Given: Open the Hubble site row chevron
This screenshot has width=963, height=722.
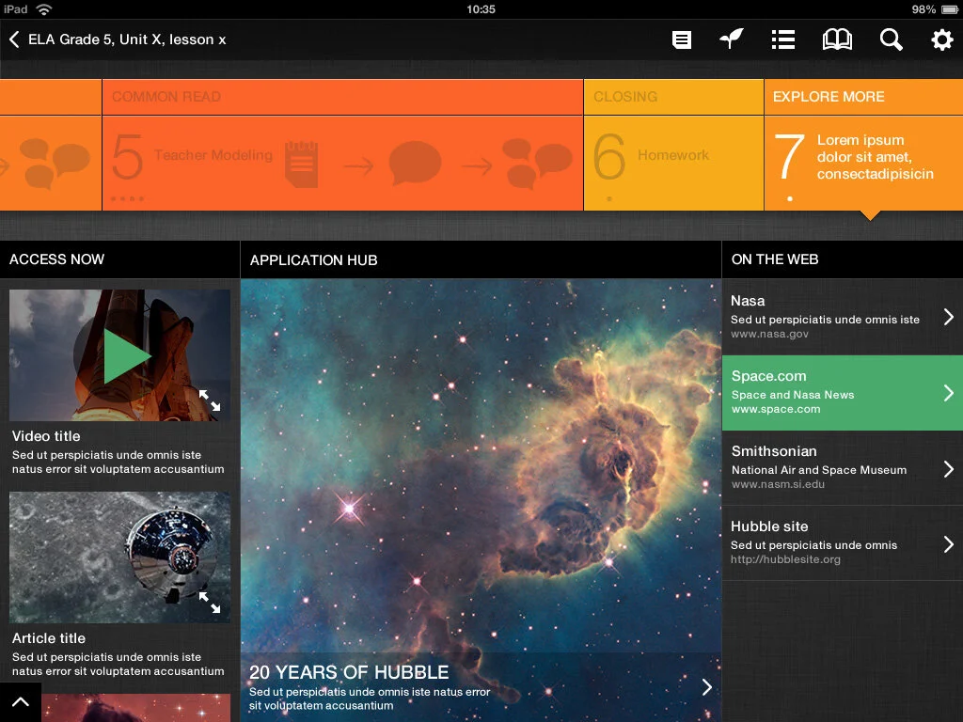Looking at the screenshot, I should [x=948, y=544].
